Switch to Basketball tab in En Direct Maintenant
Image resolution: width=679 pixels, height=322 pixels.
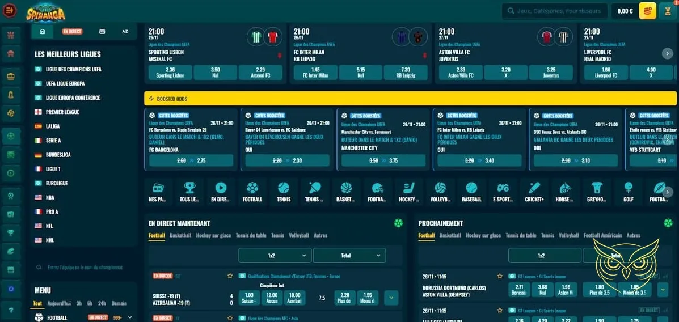click(180, 235)
